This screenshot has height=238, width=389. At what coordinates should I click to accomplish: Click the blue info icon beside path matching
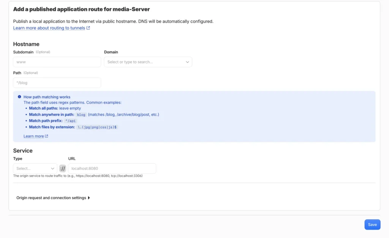19,97
